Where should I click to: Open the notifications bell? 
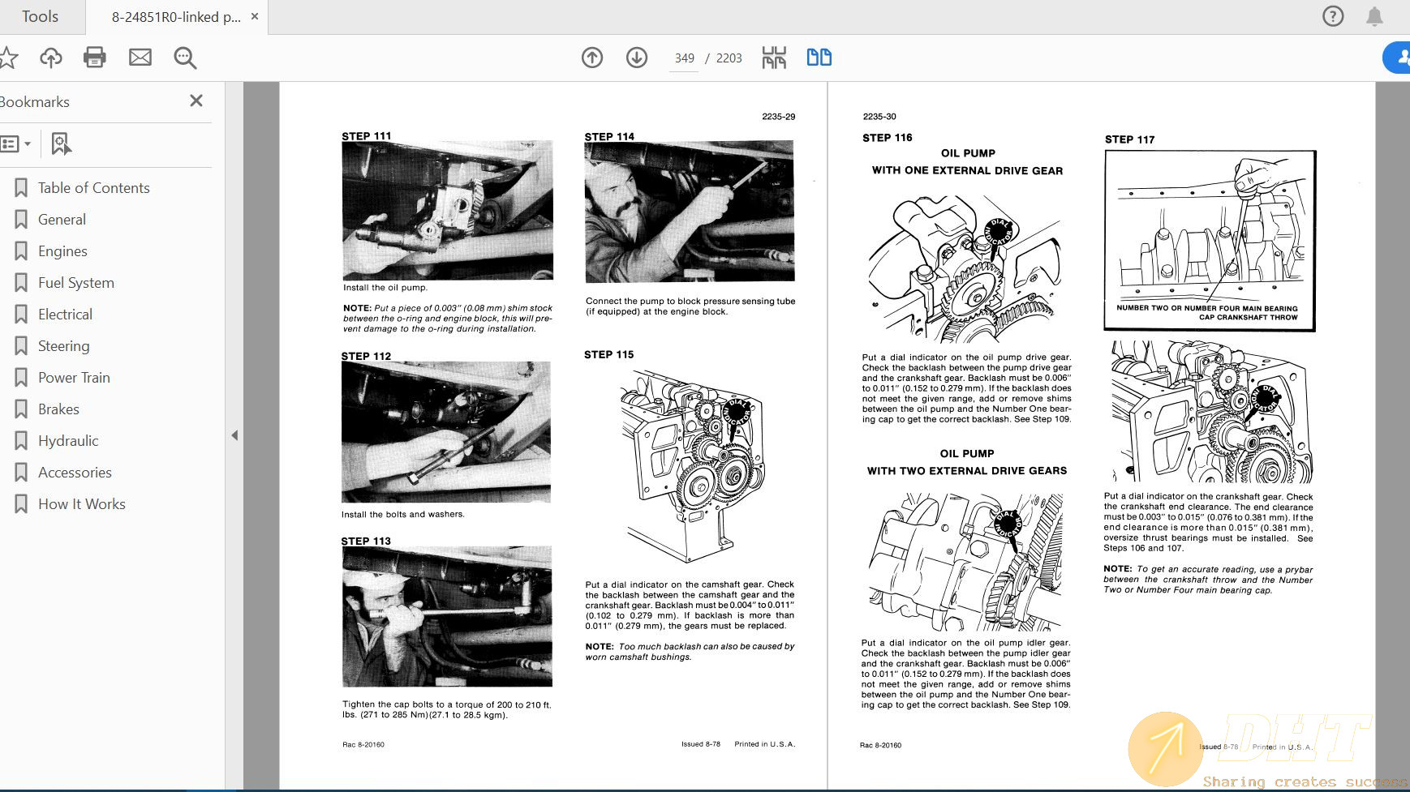click(x=1375, y=16)
